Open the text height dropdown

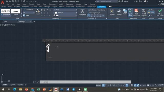pyautogui.click(x=34, y=13)
